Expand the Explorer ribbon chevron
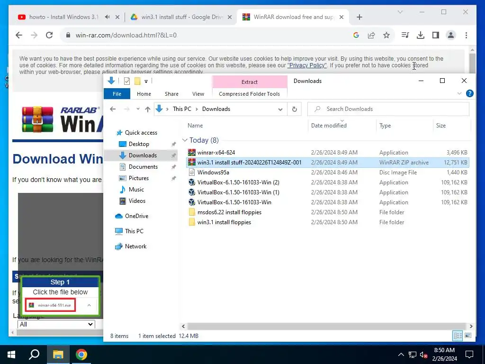The width and height of the screenshot is (485, 364). point(459,93)
